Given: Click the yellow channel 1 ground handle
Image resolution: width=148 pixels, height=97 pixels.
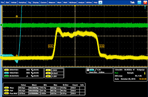Looking at the screenshot, I should 1,57.
